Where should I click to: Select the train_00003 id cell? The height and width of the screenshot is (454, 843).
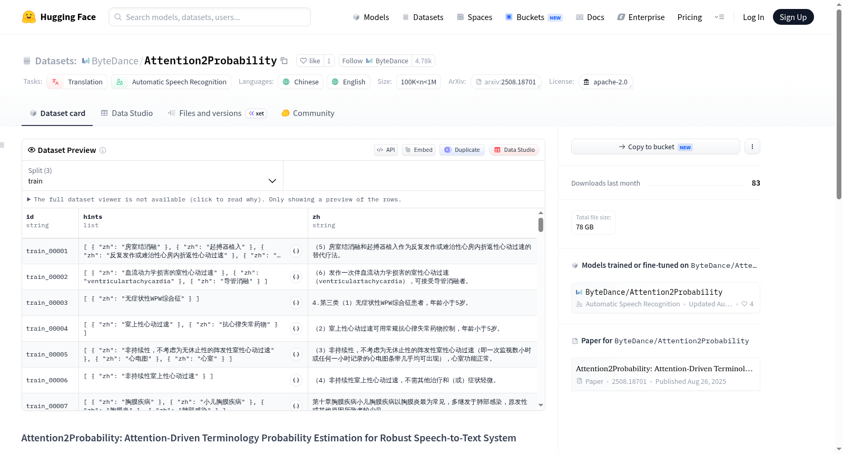click(50, 303)
